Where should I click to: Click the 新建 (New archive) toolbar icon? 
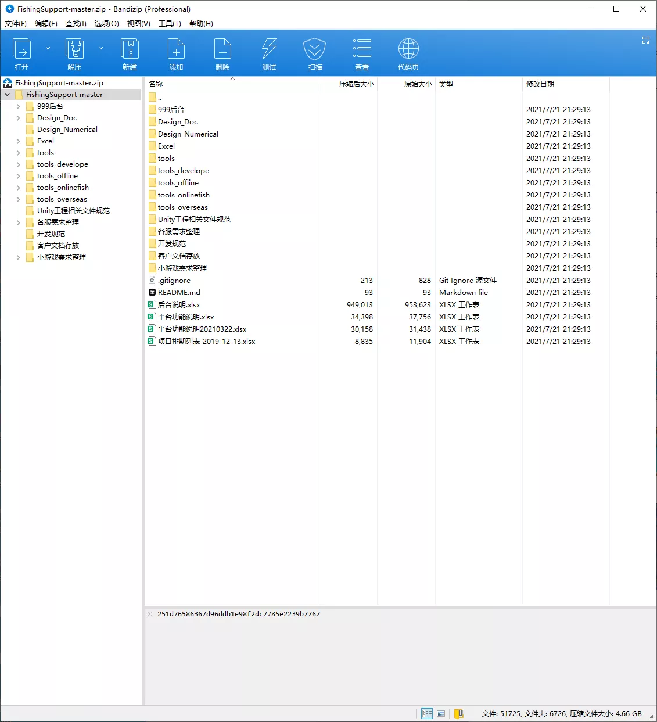(x=130, y=52)
